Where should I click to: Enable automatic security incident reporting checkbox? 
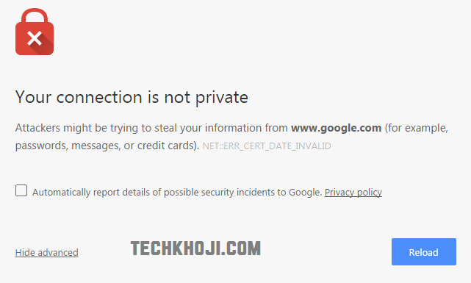(x=21, y=191)
